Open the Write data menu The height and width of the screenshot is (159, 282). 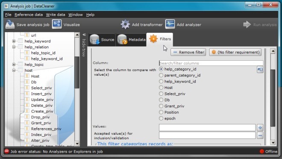(56, 15)
